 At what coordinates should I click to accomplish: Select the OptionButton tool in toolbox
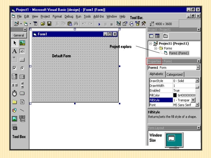point(22,68)
